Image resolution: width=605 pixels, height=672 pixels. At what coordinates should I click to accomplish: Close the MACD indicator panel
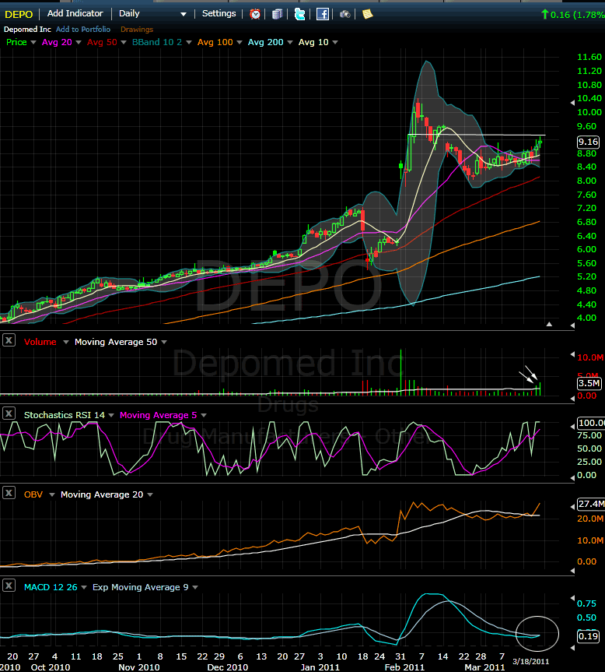click(x=9, y=586)
